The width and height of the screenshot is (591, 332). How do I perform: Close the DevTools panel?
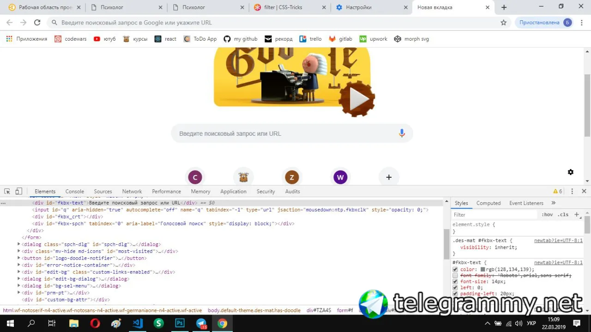pyautogui.click(x=584, y=191)
